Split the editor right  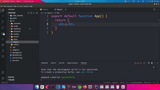point(154,9)
